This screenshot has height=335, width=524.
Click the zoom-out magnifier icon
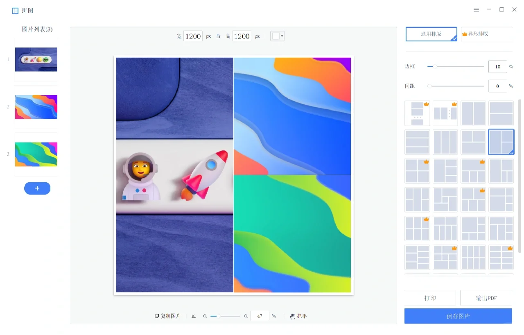(205, 316)
